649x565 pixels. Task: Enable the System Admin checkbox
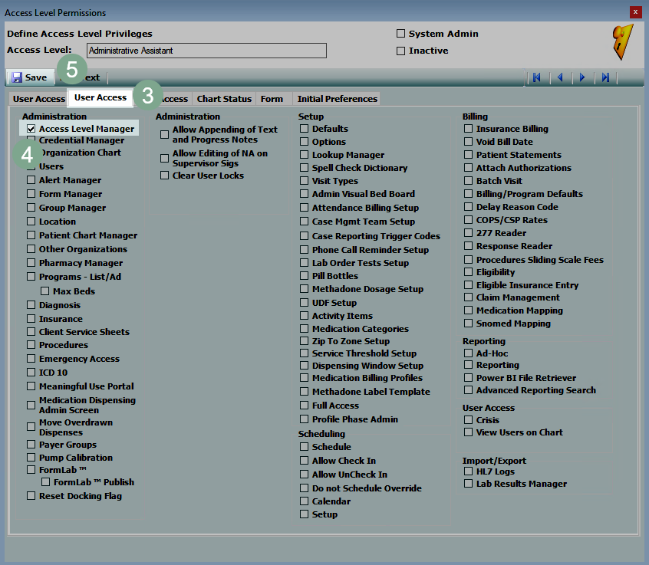400,34
